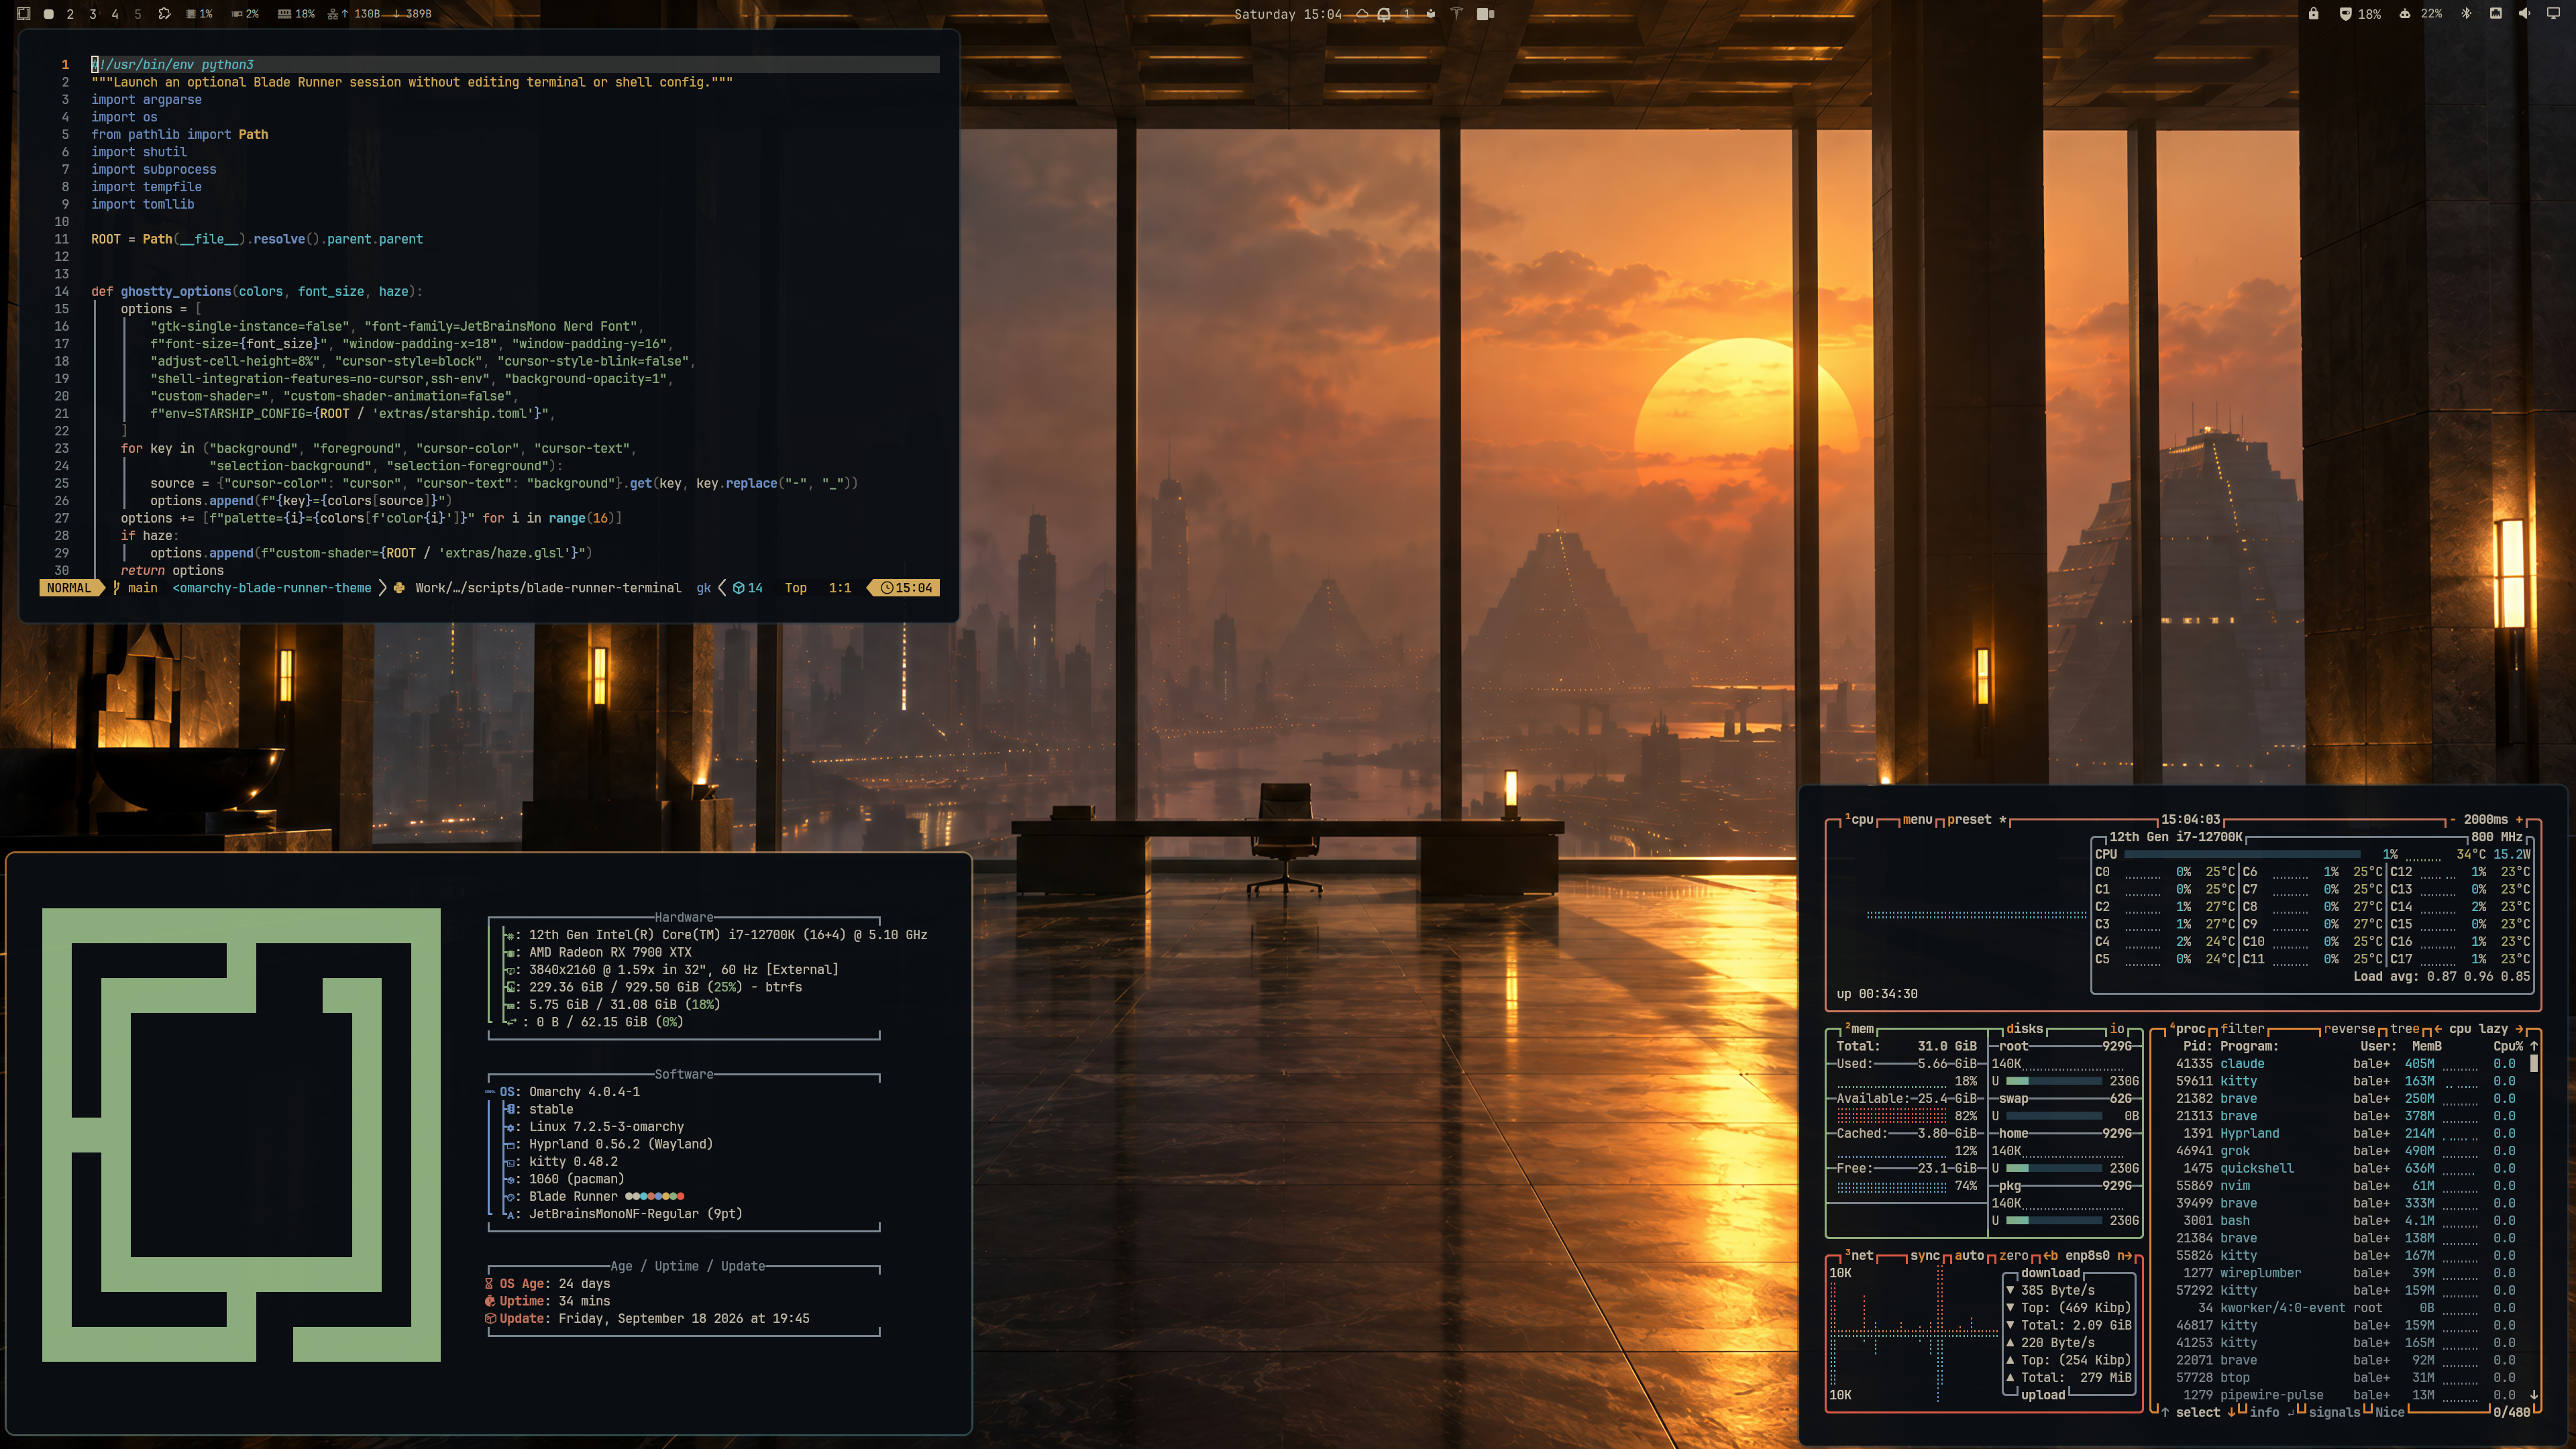Click sync in btop net box

point(1925,1256)
